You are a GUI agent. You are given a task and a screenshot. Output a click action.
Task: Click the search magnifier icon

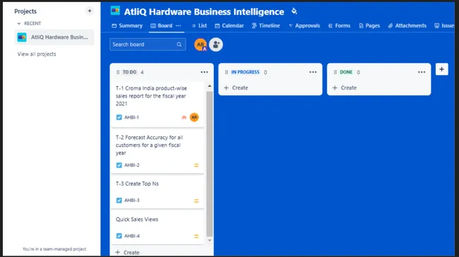click(179, 44)
